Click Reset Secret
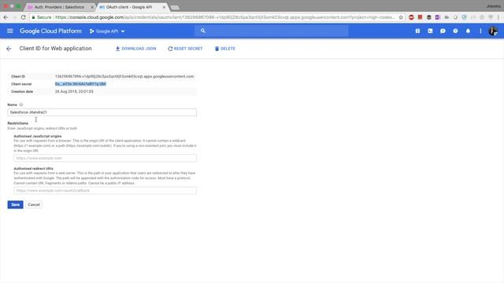 pyautogui.click(x=185, y=49)
